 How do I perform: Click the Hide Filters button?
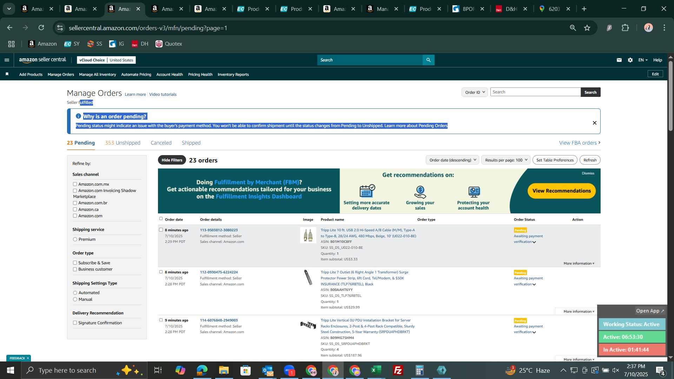(172, 160)
